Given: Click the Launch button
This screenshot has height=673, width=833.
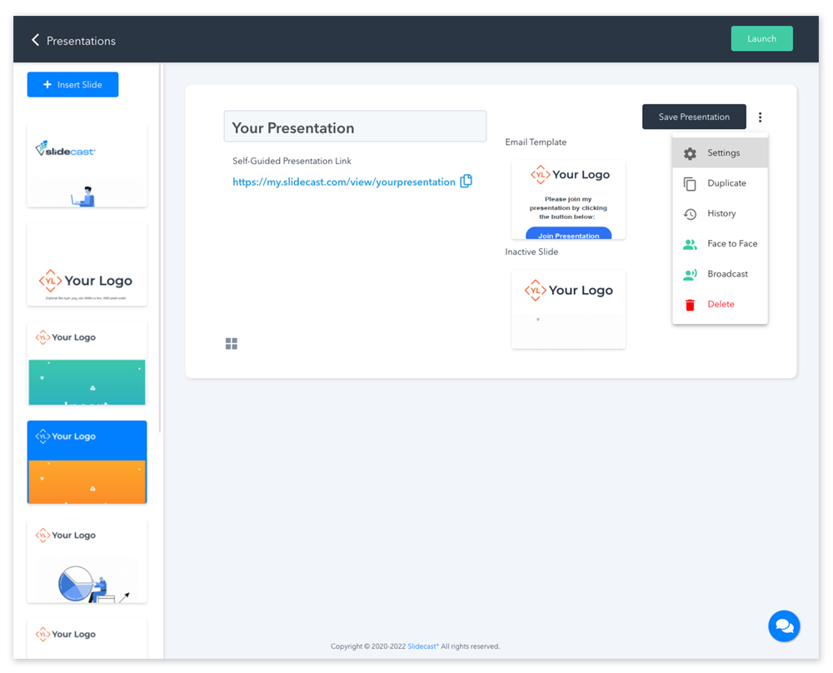Looking at the screenshot, I should (762, 38).
